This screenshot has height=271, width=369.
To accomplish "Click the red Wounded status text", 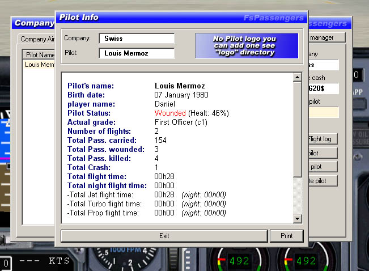I will (170, 113).
